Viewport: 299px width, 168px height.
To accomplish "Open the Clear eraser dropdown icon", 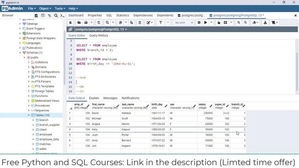I will coord(255,22).
